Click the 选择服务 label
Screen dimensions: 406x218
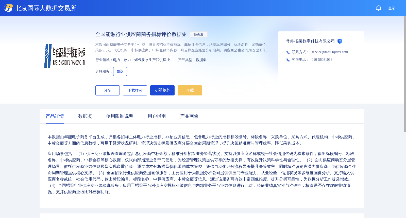(104, 71)
